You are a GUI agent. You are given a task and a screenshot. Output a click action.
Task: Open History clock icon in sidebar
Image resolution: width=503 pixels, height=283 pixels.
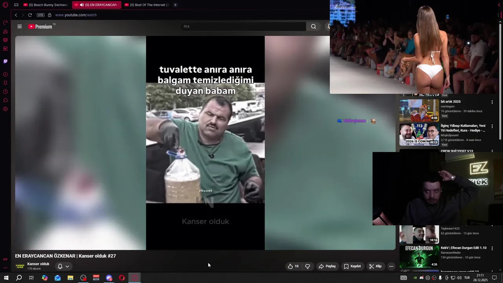point(6,92)
